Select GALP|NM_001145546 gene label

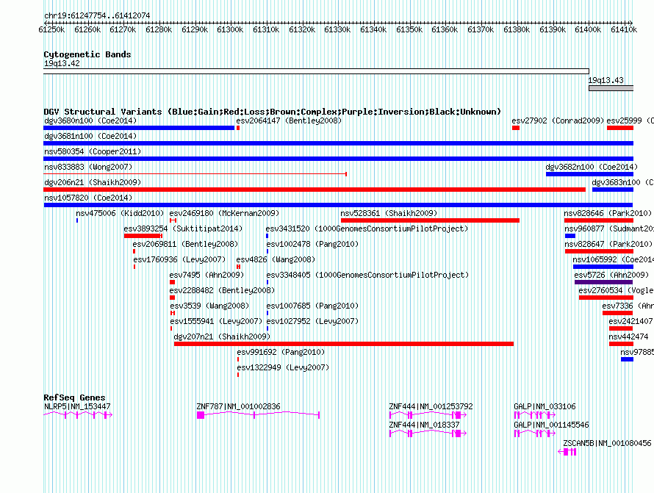point(551,425)
